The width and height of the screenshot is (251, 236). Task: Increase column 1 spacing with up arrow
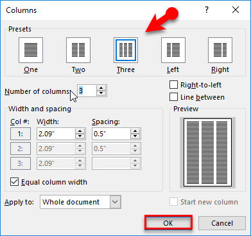tap(135, 131)
